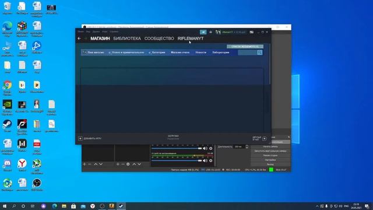Open the МАГАЗИН tab in Steam
This screenshot has width=373, height=210.
100,38
